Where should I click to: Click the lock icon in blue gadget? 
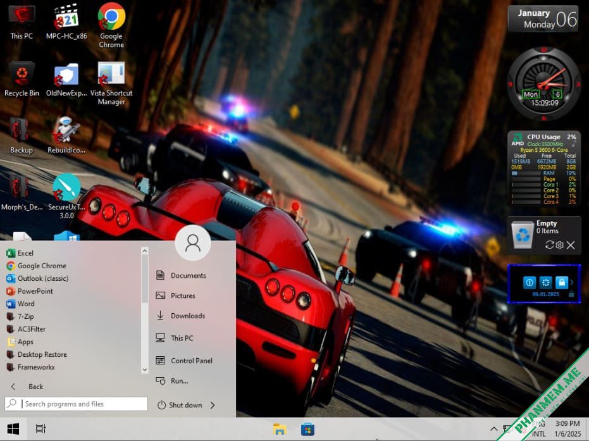pyautogui.click(x=562, y=282)
